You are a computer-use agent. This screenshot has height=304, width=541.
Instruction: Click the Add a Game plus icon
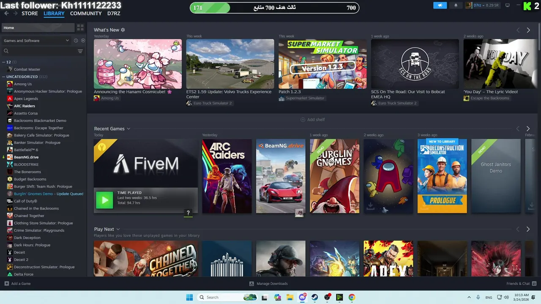(x=6, y=284)
